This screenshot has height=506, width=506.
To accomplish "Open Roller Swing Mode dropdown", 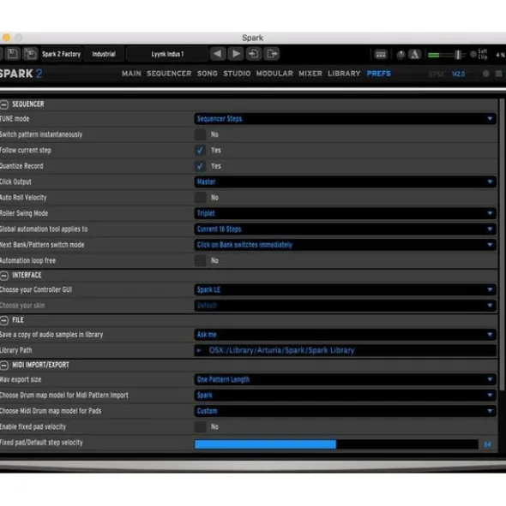I will (x=345, y=213).
